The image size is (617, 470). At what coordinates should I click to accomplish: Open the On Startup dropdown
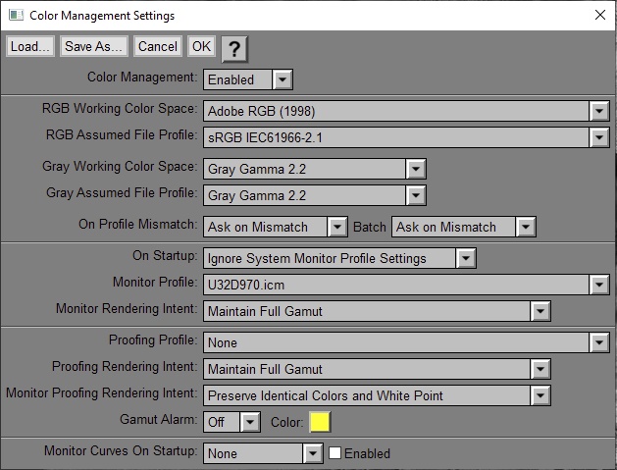[x=466, y=258]
